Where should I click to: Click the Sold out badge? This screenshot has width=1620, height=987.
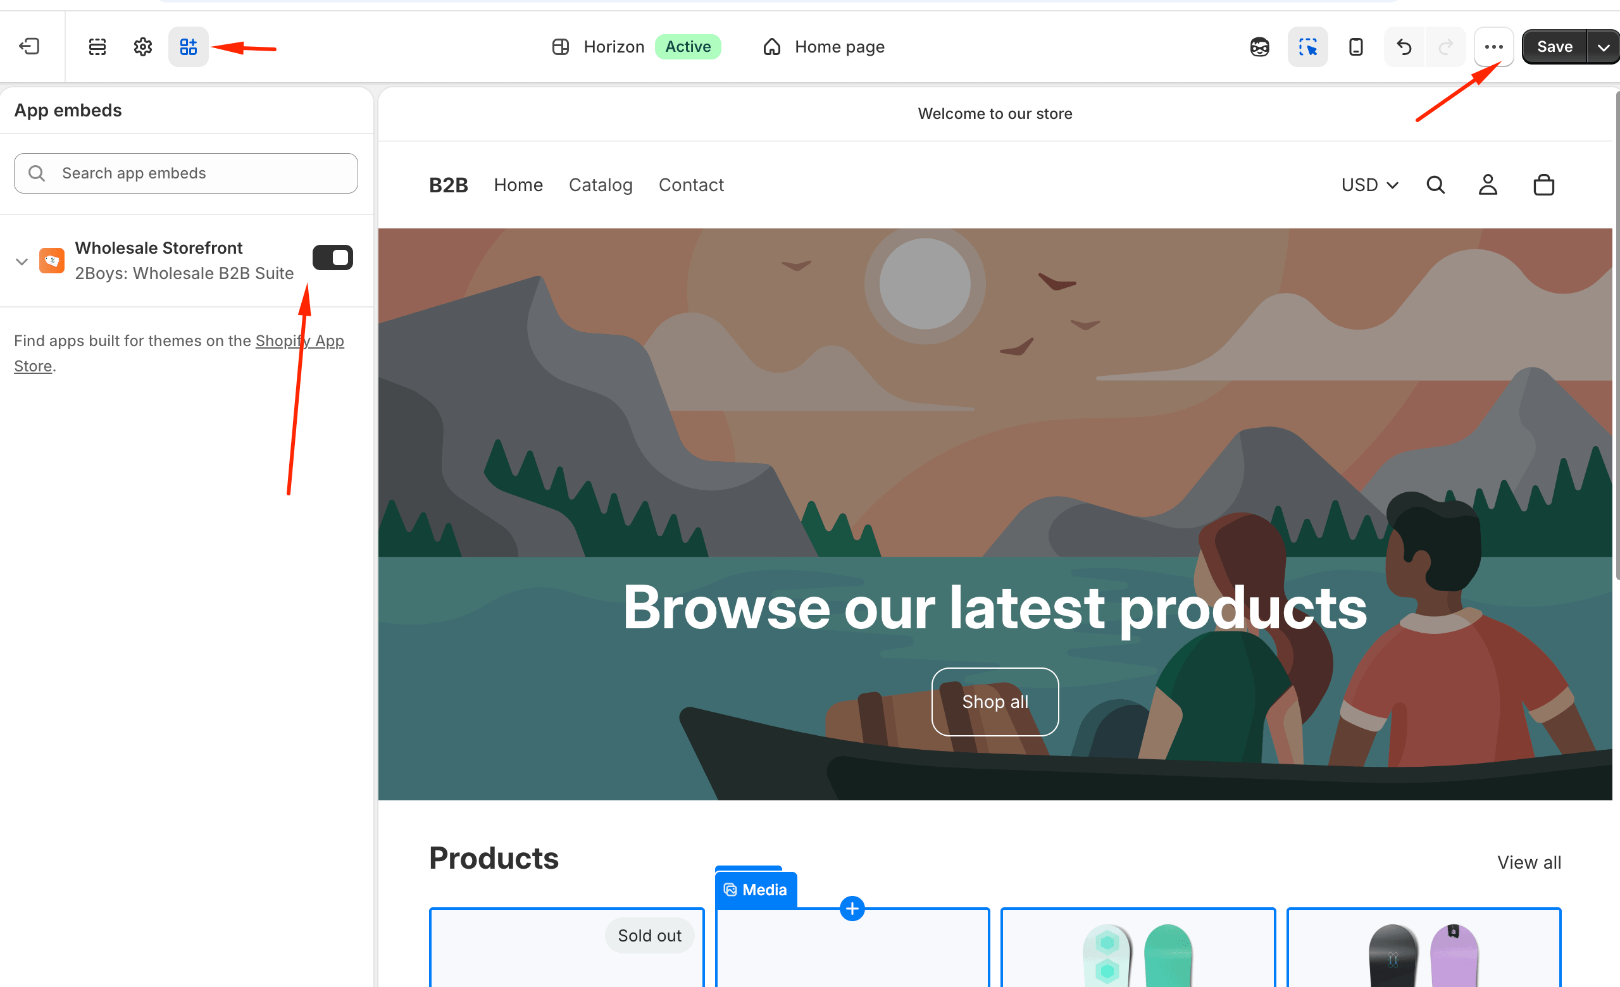[649, 935]
